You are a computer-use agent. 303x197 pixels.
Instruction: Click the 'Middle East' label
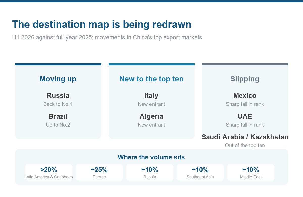coord(251,177)
